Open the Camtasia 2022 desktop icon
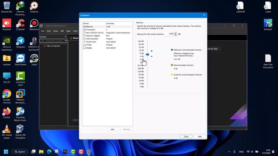The height and width of the screenshot is (156, 278). (20, 79)
